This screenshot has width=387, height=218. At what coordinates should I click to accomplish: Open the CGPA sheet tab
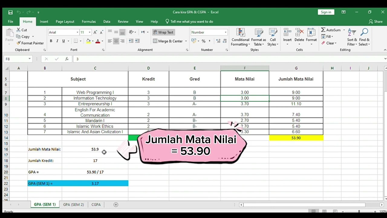tap(96, 205)
